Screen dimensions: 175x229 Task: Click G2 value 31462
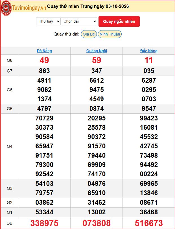[97, 202]
